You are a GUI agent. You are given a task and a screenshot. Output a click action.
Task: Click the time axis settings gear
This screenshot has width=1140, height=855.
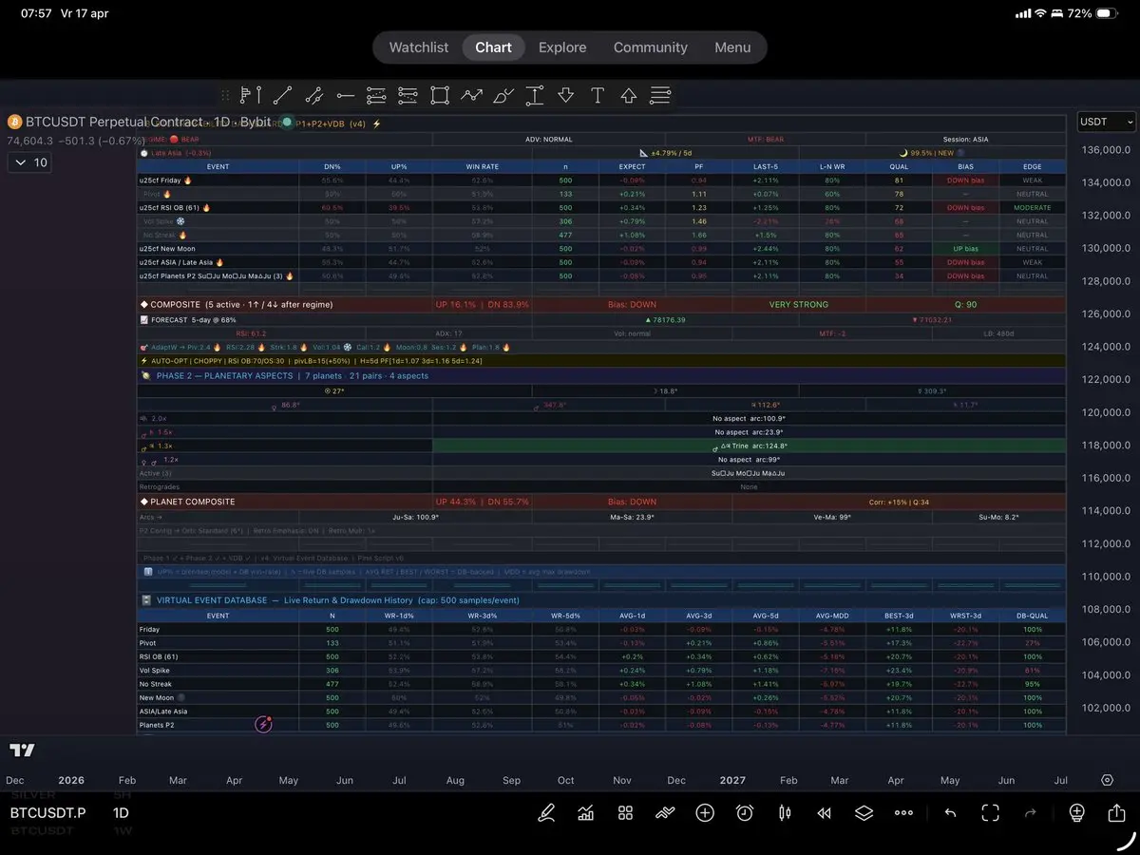point(1107,780)
